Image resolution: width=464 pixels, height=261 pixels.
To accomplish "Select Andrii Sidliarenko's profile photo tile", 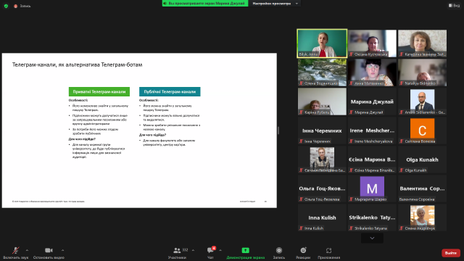I will (422, 101).
